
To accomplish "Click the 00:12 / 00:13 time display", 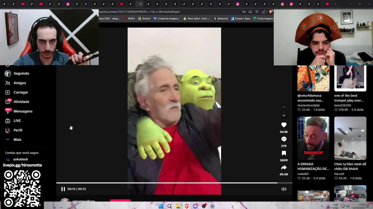I will (x=77, y=189).
